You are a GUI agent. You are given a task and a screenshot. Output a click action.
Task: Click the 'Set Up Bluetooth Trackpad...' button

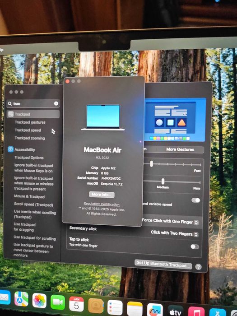(x=163, y=264)
